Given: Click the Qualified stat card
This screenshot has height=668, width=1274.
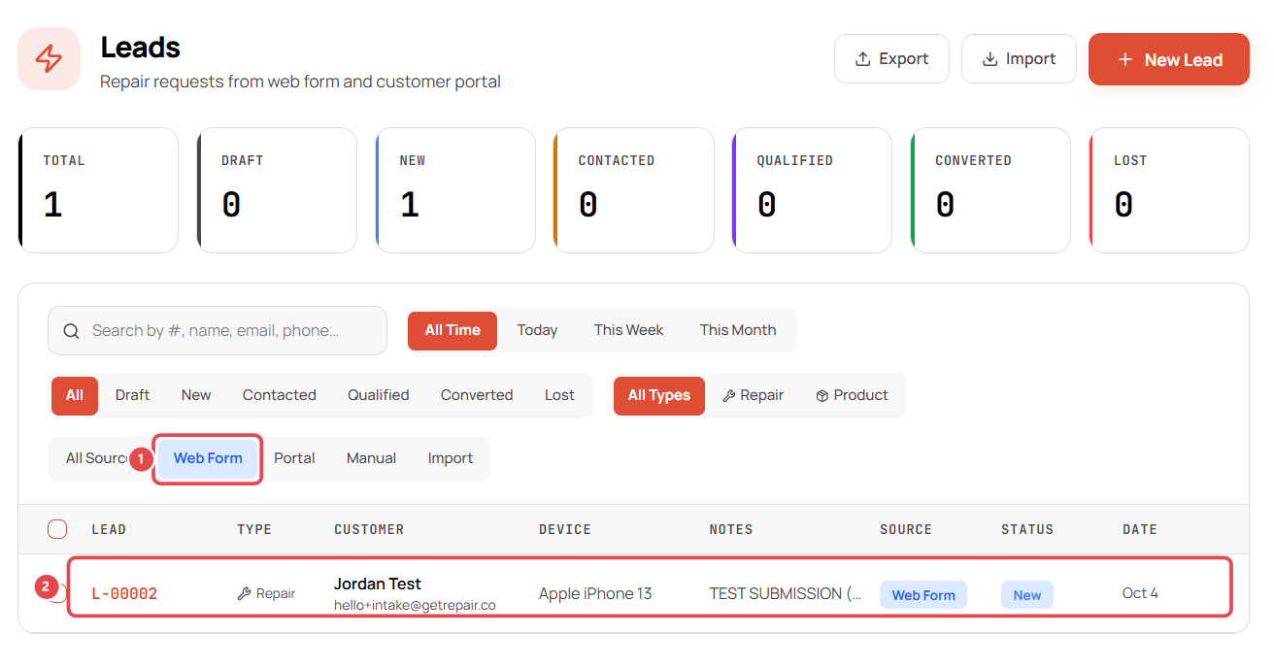Looking at the screenshot, I should 812,190.
